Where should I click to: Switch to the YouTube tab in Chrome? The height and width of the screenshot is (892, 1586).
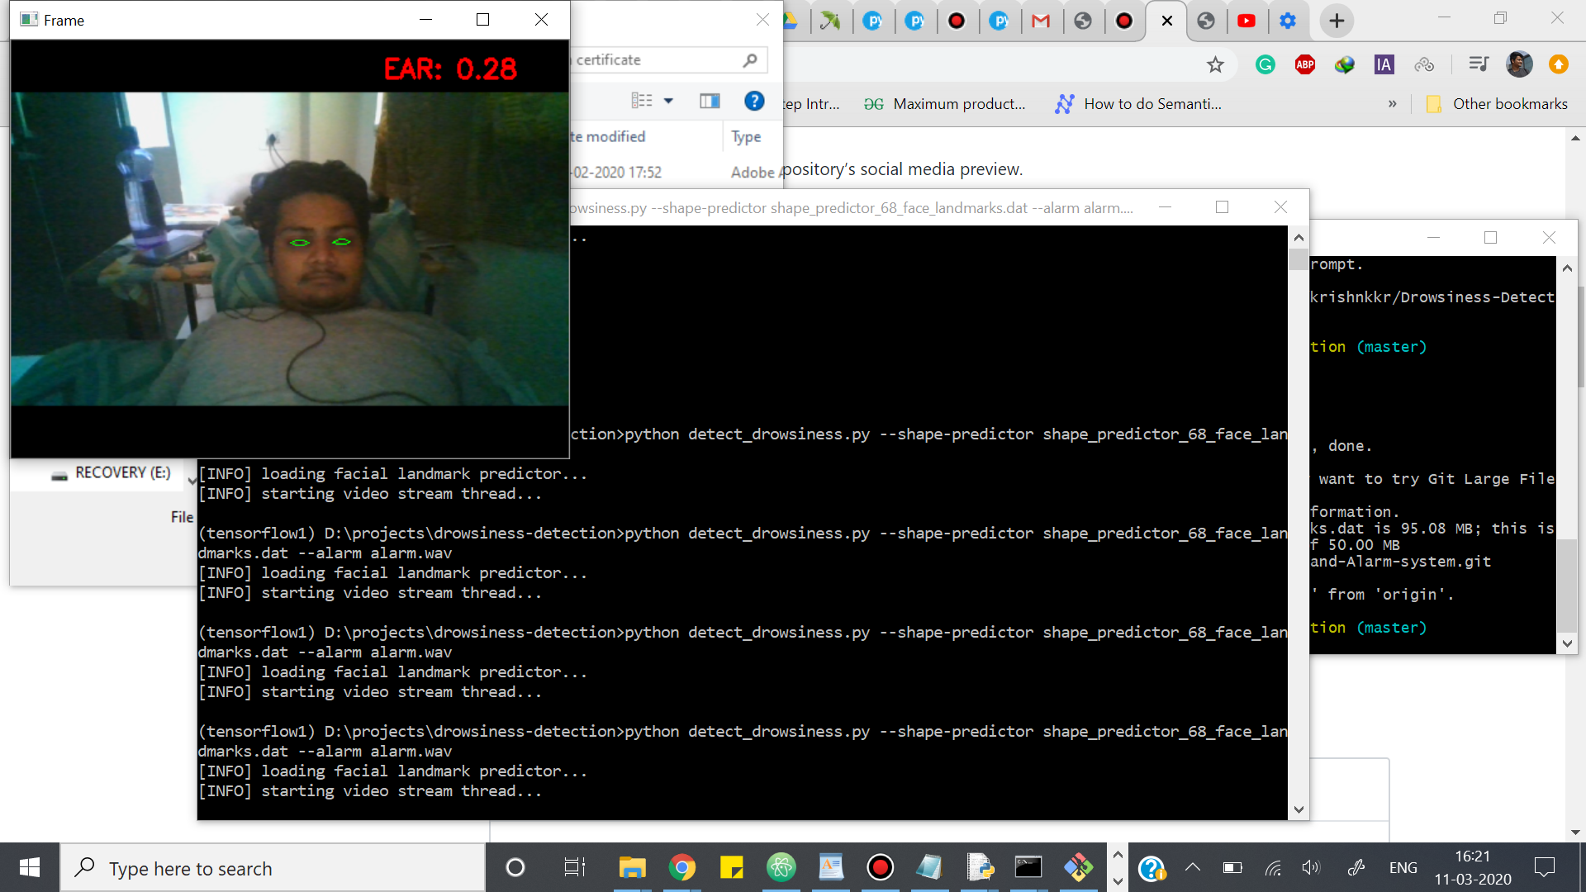pos(1247,20)
